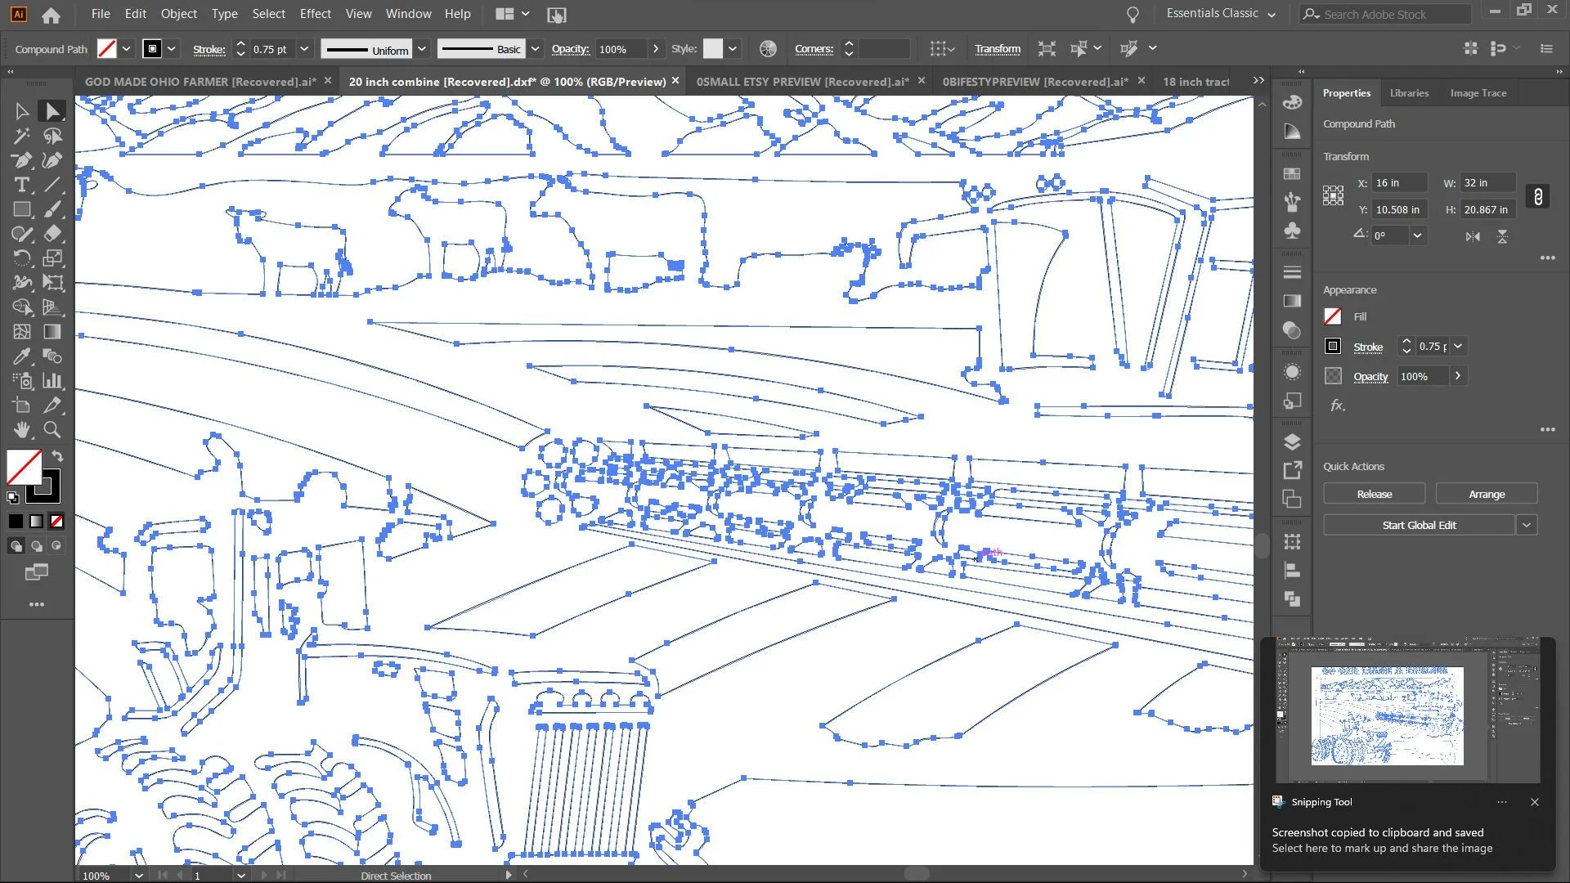The height and width of the screenshot is (883, 1570).
Task: Swap fill and stroke colors
Action: tap(57, 455)
